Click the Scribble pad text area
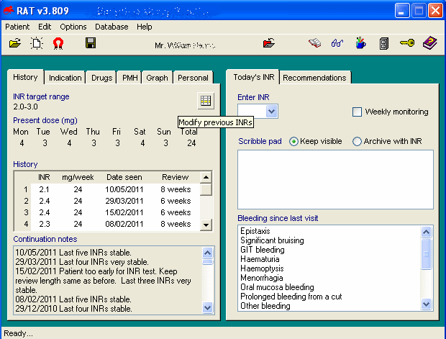This screenshot has width=446, height=339. tap(335, 180)
